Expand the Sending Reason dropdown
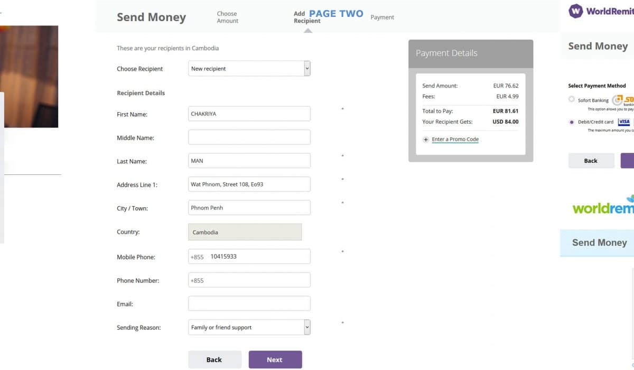The height and width of the screenshot is (370, 634). pyautogui.click(x=249, y=328)
